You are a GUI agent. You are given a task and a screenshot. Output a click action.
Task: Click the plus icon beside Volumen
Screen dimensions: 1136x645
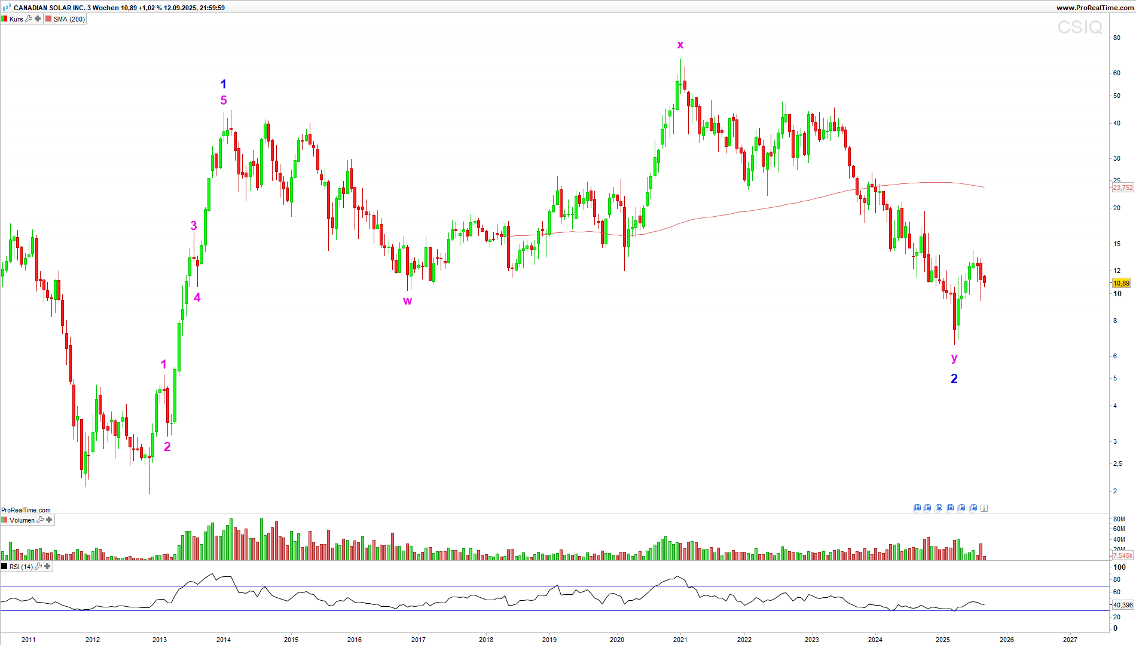pyautogui.click(x=49, y=520)
